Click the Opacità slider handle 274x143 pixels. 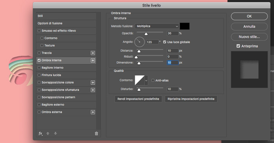[146, 34]
